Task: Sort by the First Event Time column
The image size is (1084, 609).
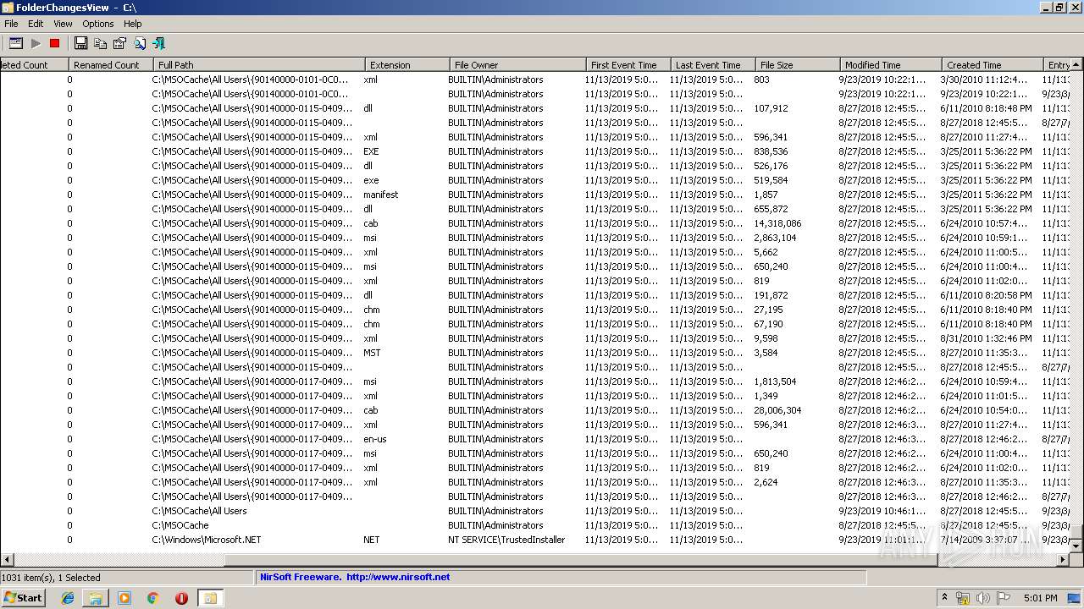Action: [628, 64]
